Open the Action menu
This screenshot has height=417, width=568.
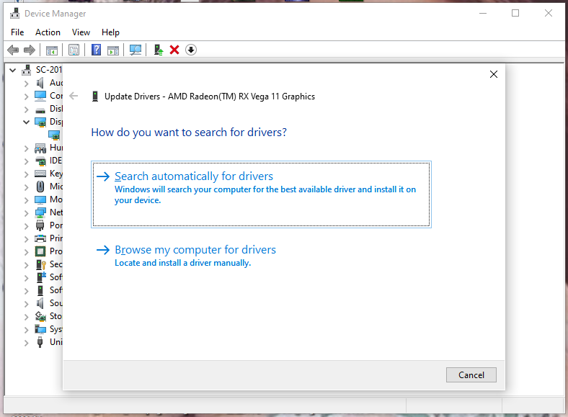click(x=48, y=32)
